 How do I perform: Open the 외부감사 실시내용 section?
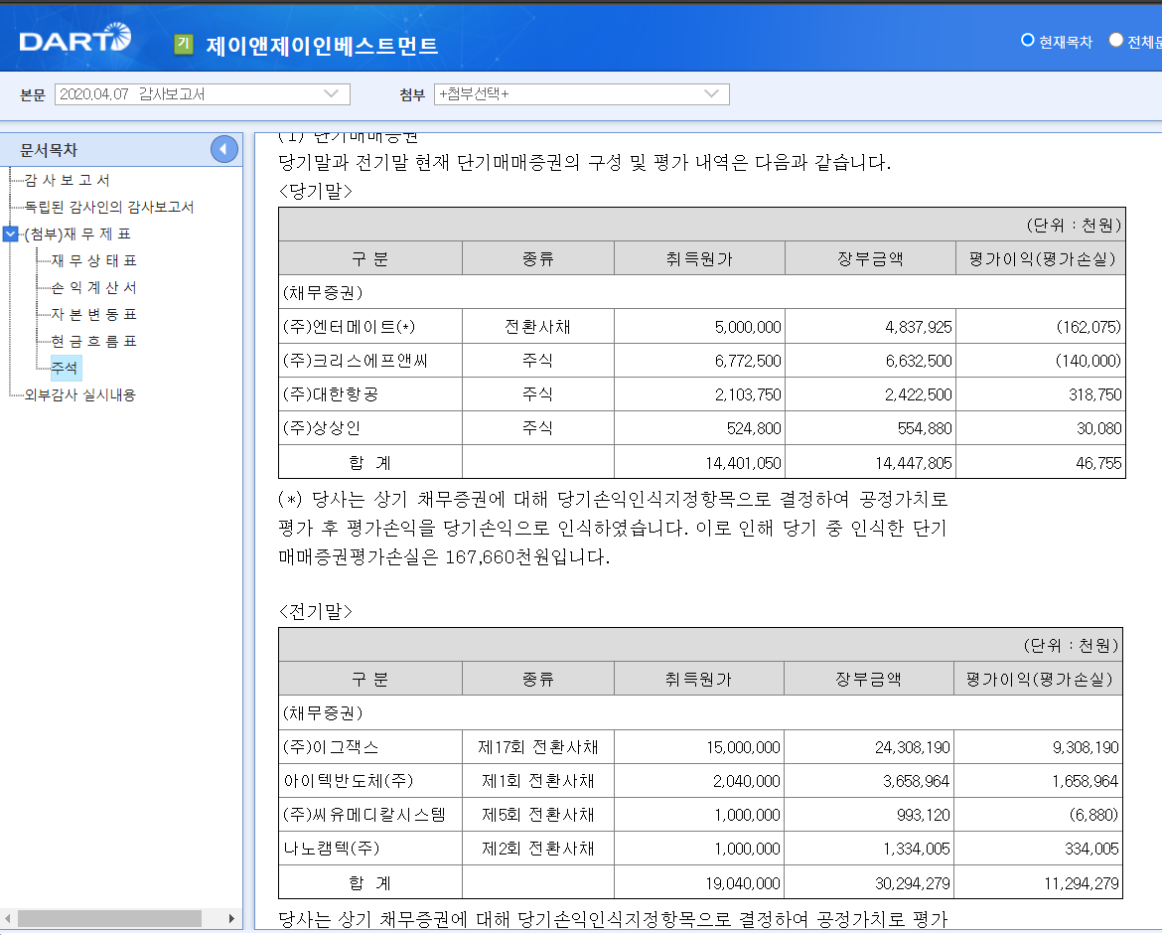pyautogui.click(x=79, y=394)
